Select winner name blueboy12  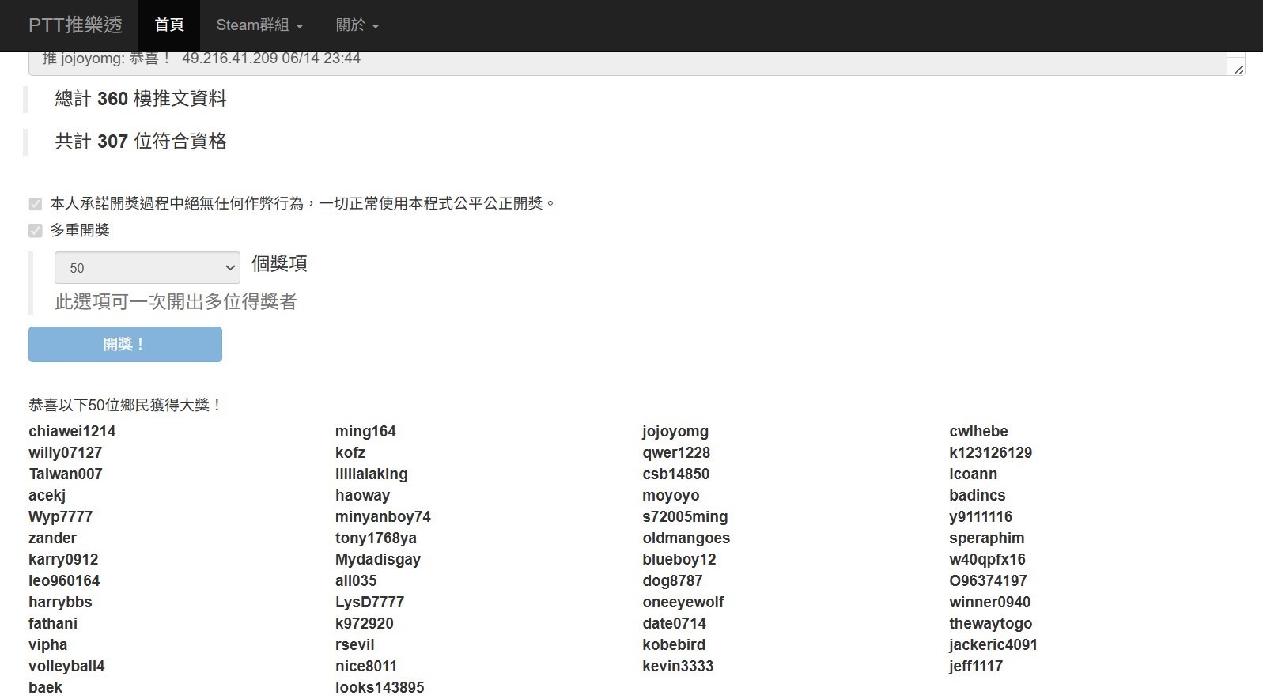(679, 560)
